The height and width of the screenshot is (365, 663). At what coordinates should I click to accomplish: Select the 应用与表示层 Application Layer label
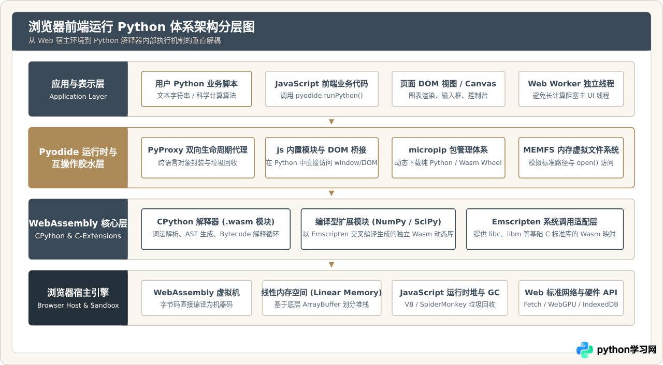click(x=78, y=89)
